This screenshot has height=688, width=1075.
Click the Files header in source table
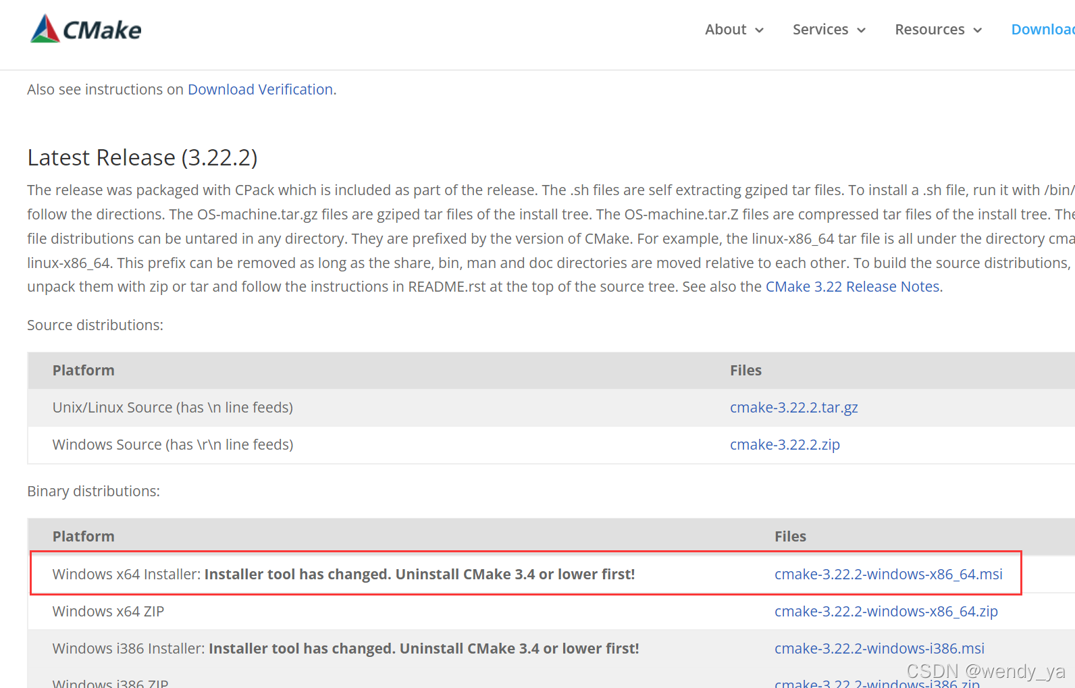click(745, 370)
